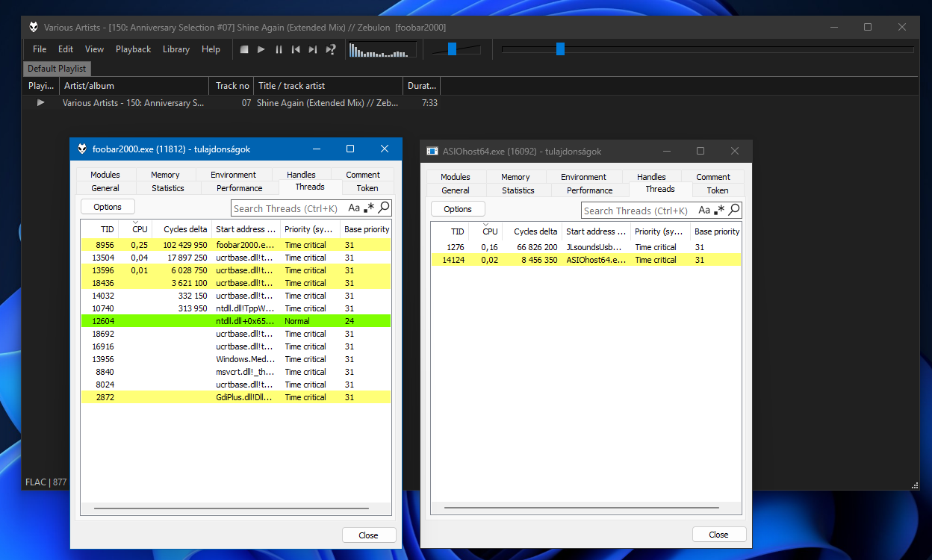Switch to Memory tab in foobar2000.exe properties

165,175
